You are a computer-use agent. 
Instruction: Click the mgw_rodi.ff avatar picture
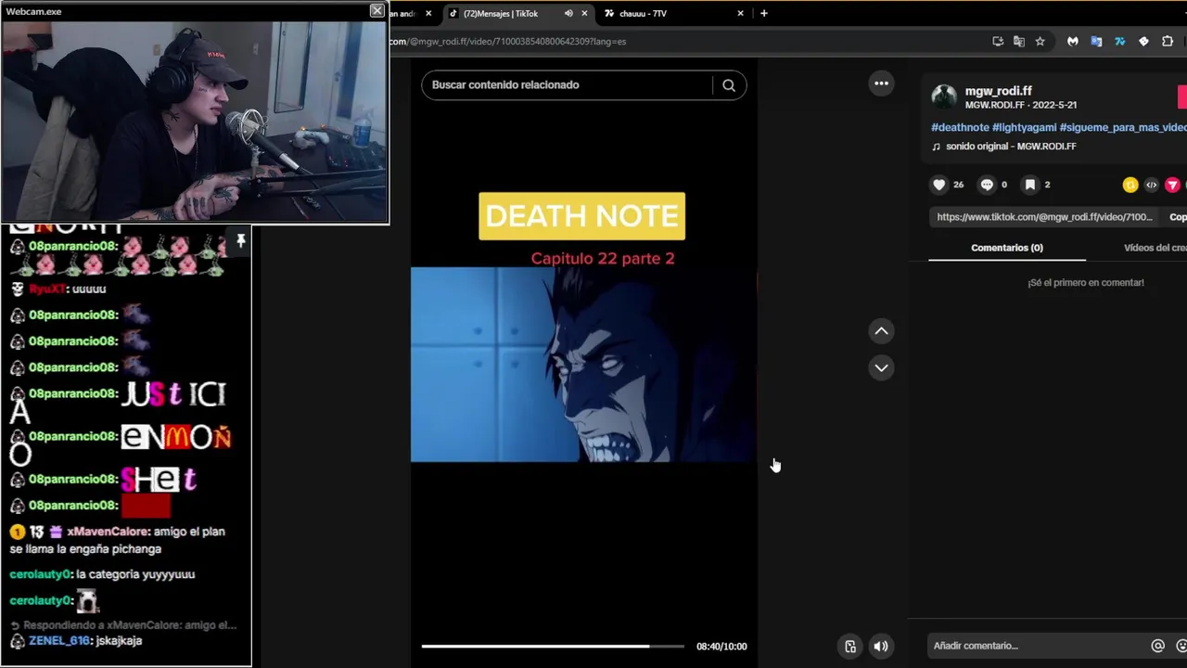(x=944, y=96)
